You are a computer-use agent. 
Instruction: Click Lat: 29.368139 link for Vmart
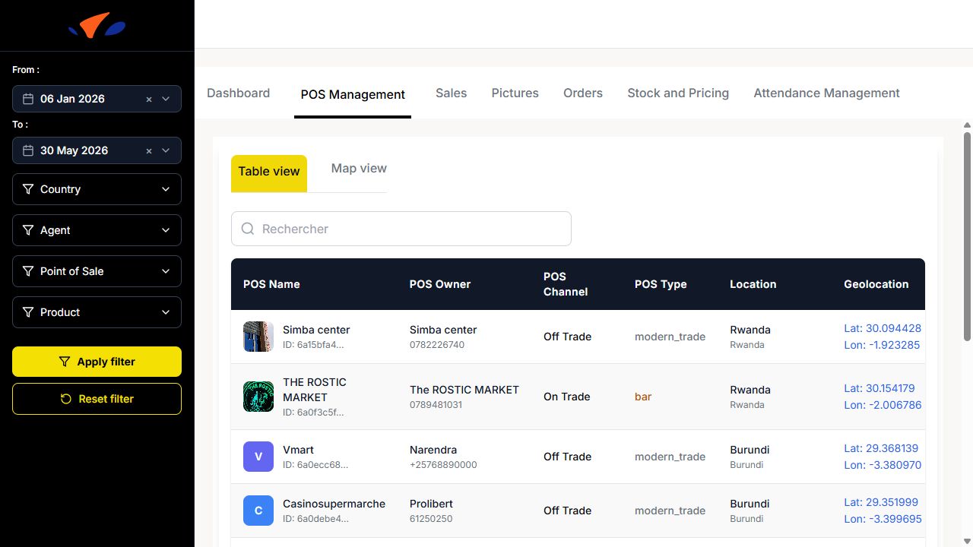tap(881, 448)
